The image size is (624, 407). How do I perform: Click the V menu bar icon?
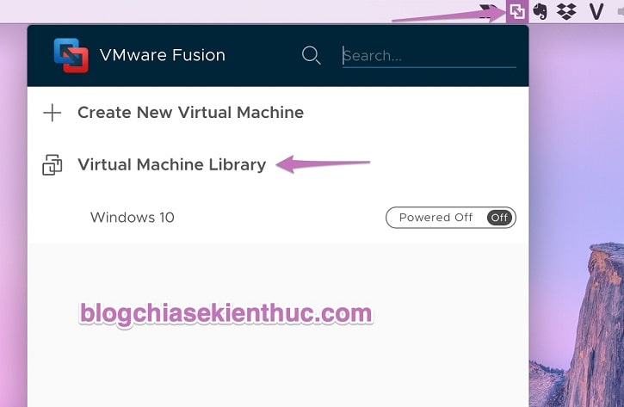(x=596, y=11)
